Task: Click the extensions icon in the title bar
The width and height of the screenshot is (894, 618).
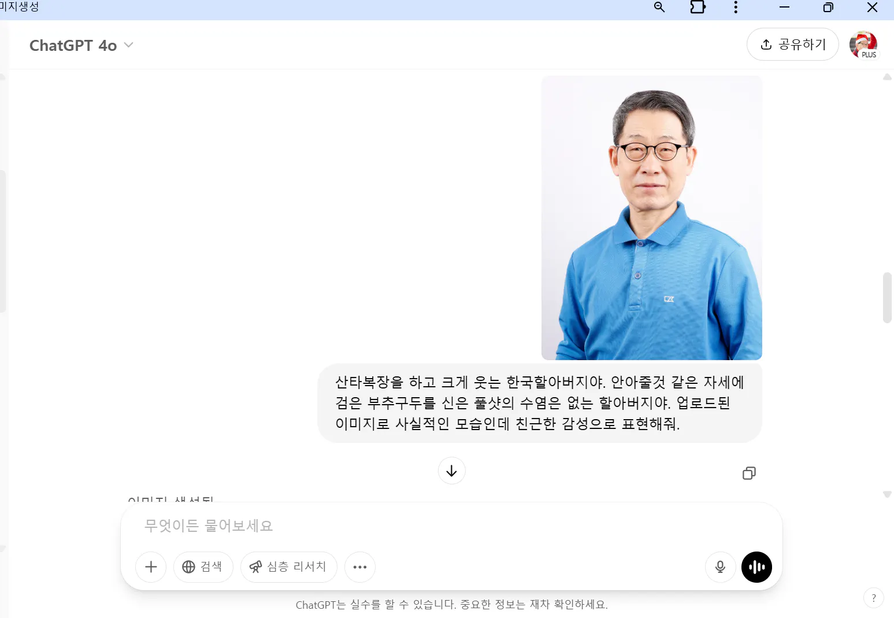Action: tap(698, 8)
